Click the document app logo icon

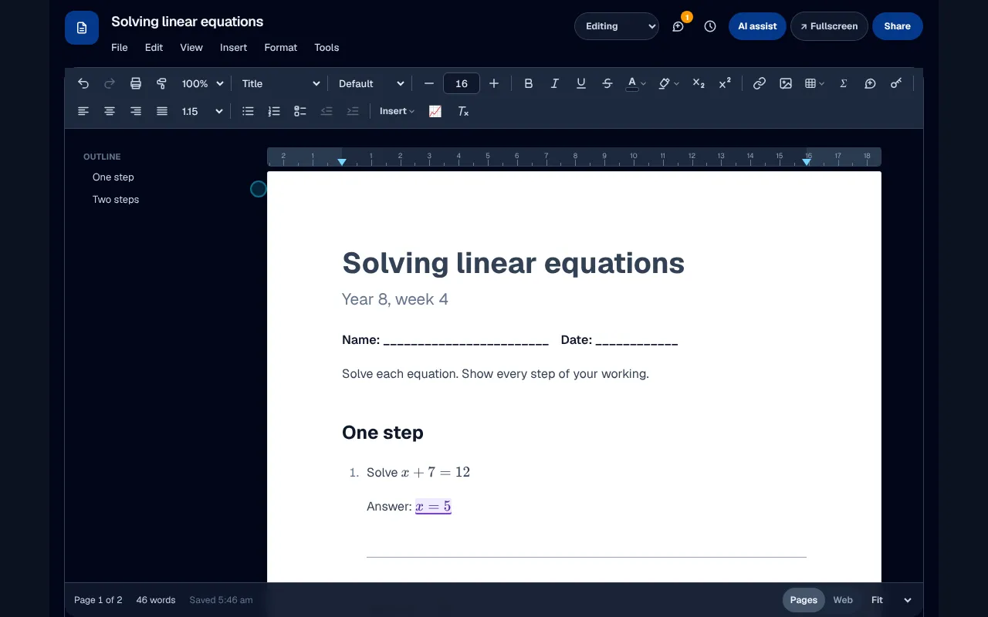tap(82, 28)
